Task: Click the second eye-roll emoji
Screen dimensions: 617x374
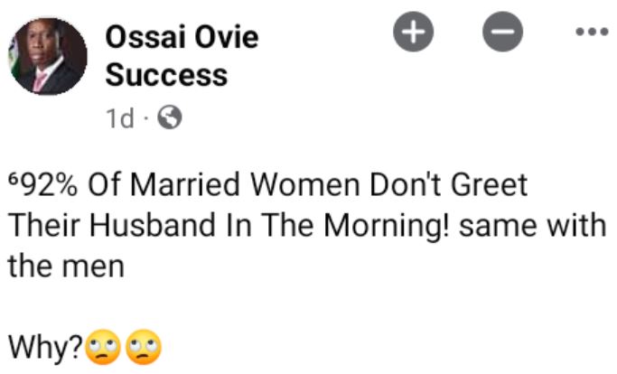Action: [x=143, y=346]
